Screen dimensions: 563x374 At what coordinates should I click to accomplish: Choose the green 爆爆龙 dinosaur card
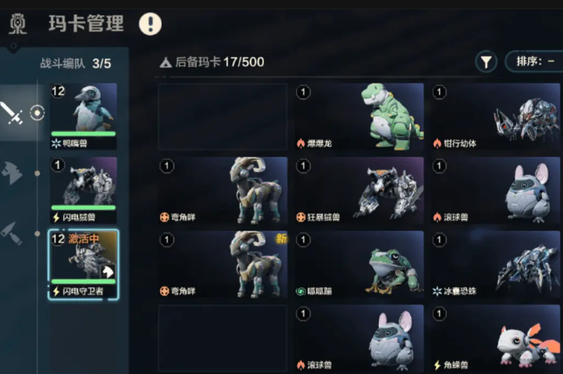point(359,117)
